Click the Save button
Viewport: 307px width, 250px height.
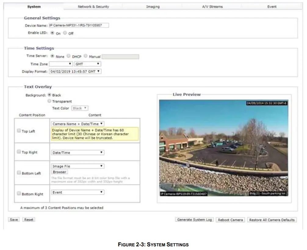click(13, 219)
